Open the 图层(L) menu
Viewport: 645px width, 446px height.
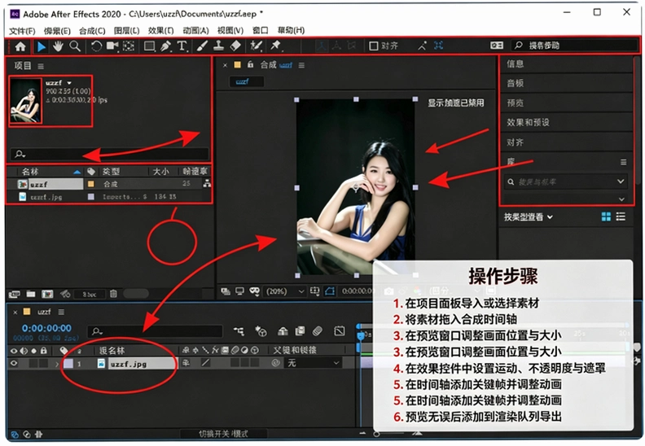click(127, 30)
